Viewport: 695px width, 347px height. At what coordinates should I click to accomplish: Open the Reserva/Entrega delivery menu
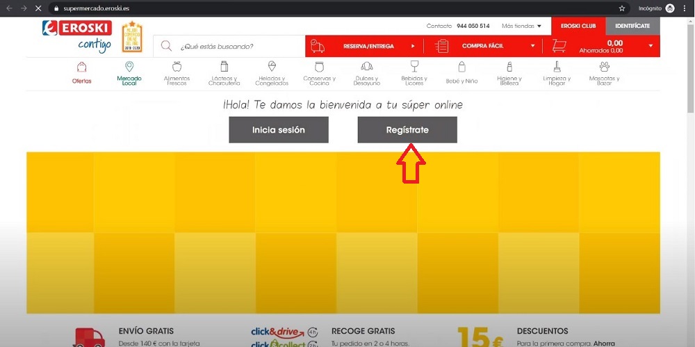366,47
